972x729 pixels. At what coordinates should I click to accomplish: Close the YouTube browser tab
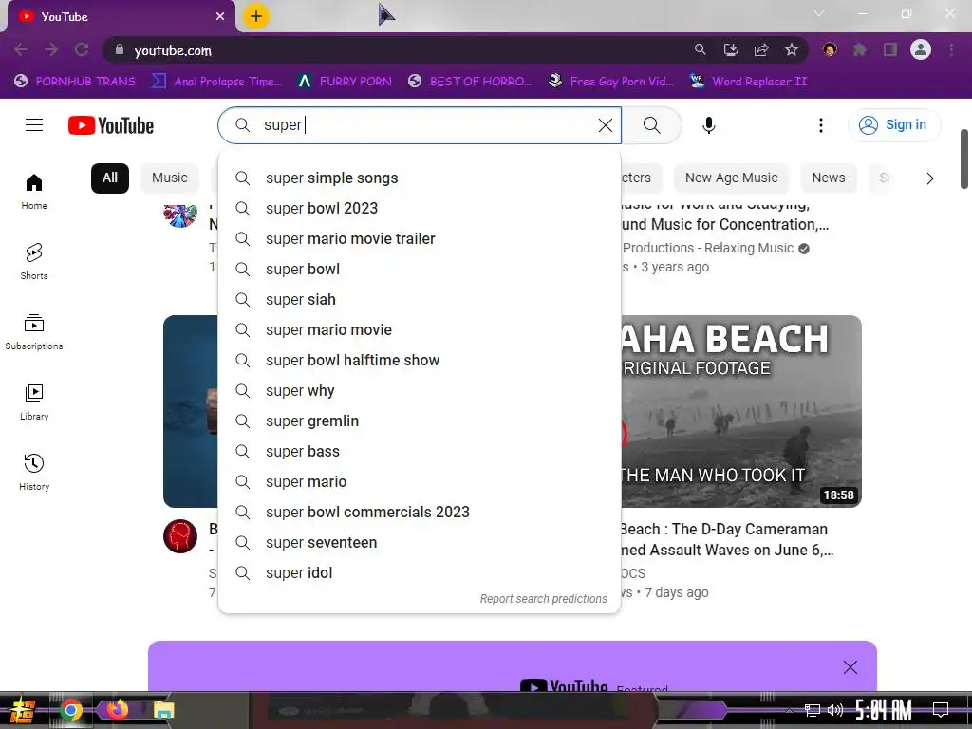(x=220, y=16)
